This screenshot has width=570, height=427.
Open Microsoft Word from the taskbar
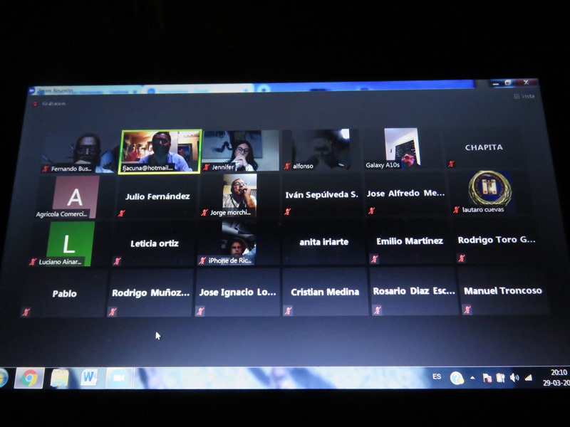(89, 378)
